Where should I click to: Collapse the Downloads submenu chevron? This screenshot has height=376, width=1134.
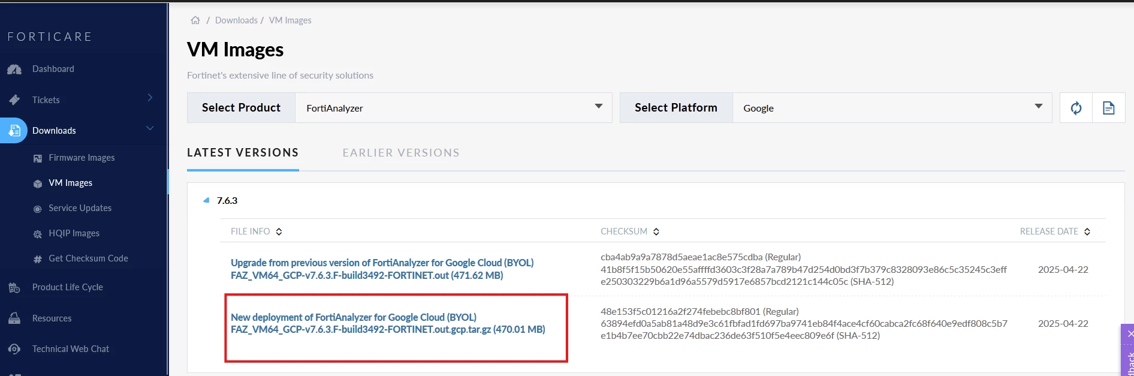point(150,128)
